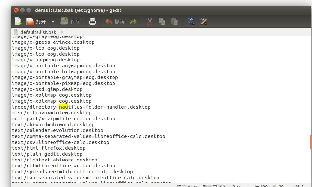The height and width of the screenshot is (187, 312).
Task: Click line image/x-portable-graymap=eog.desktop
Action: pyautogui.click(x=65, y=77)
